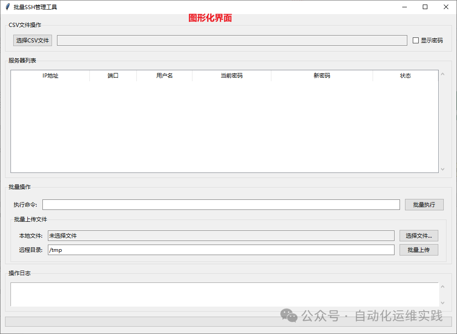Select the 状态 column header
This screenshot has width=457, height=334.
(x=405, y=76)
